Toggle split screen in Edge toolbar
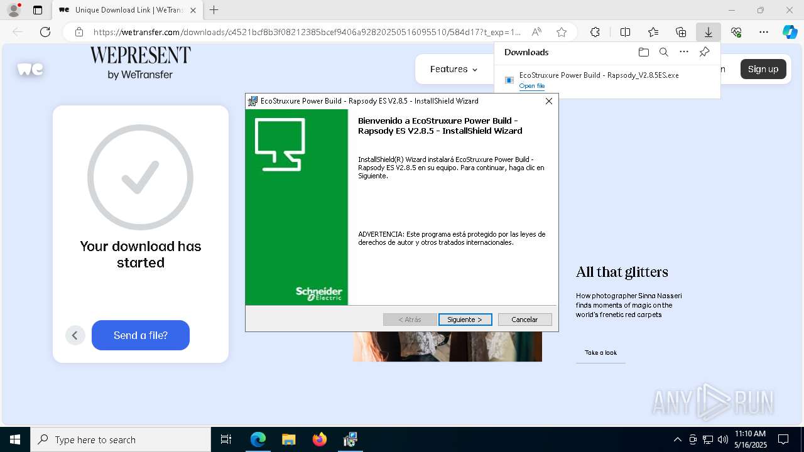This screenshot has width=804, height=452. coord(626,32)
